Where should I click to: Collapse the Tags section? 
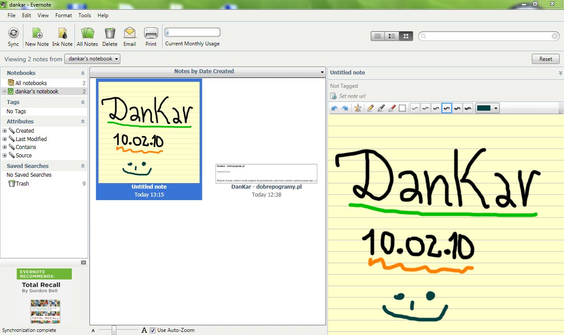point(82,102)
